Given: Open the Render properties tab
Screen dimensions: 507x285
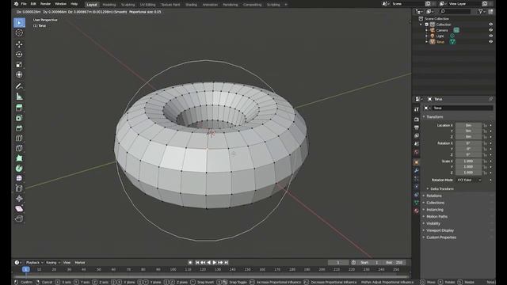Looking at the screenshot, I should tap(417, 120).
